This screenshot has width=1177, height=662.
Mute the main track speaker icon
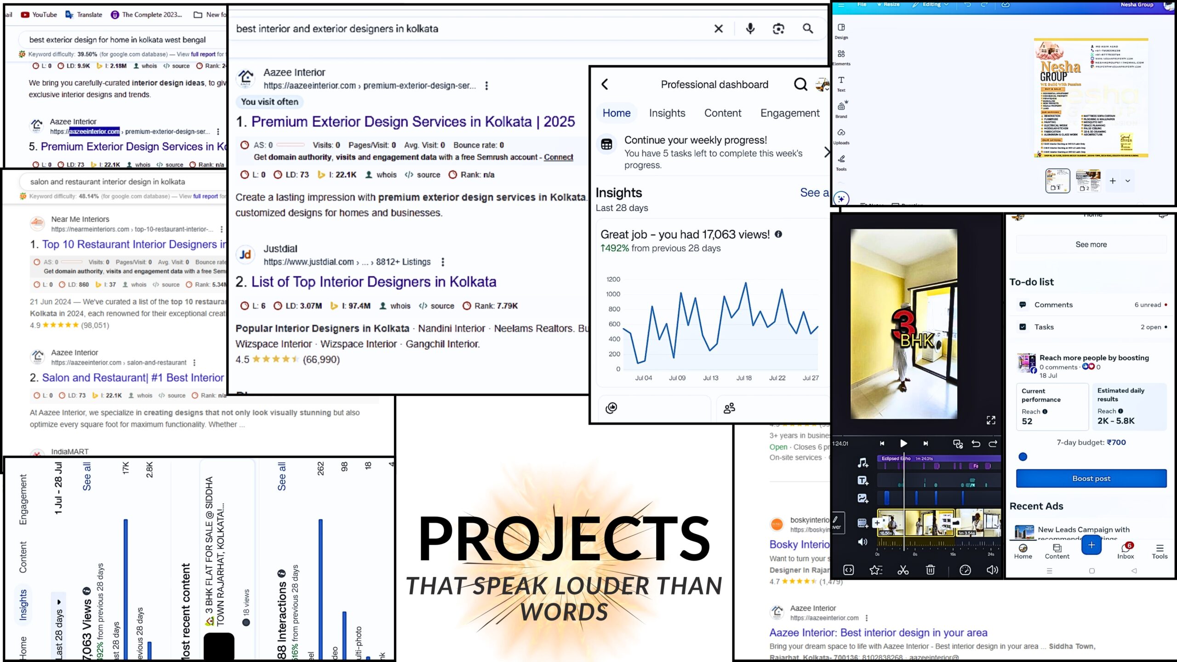click(863, 542)
